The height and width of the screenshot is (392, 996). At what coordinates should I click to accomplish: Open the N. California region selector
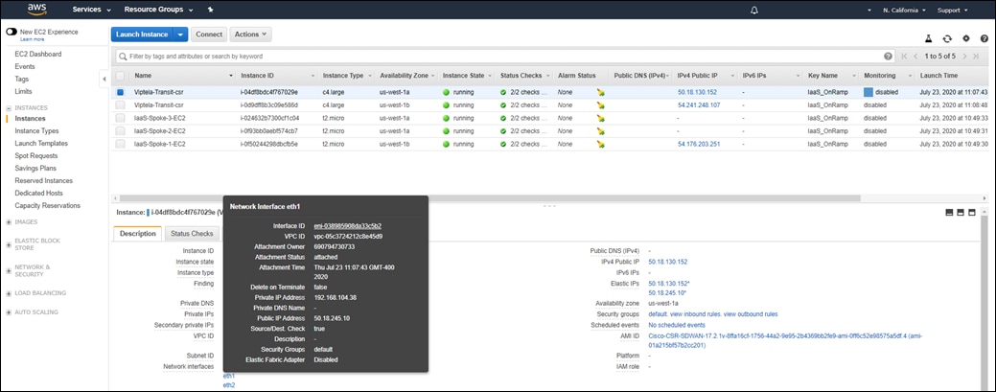[904, 11]
